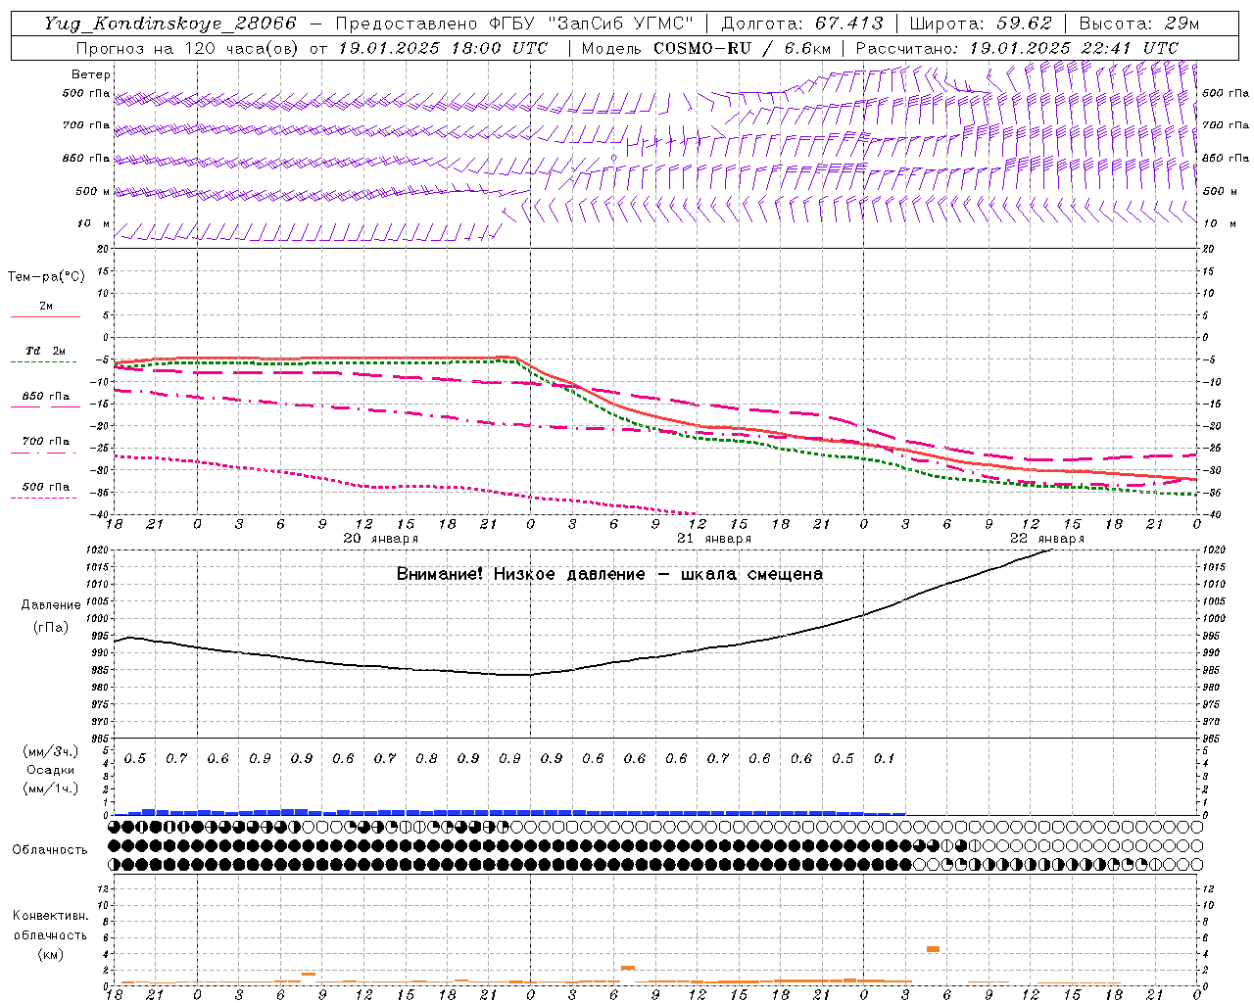Click the 20 января date label
1254x1003 pixels.
[380, 539]
